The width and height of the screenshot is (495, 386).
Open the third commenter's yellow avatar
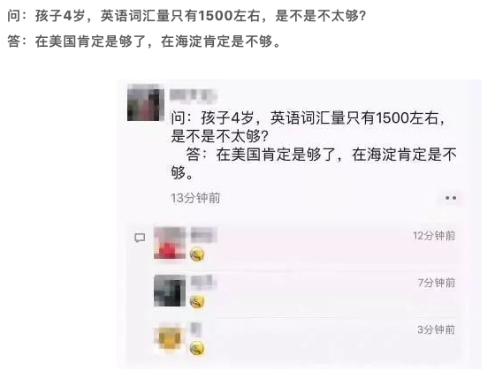pyautogui.click(x=170, y=337)
